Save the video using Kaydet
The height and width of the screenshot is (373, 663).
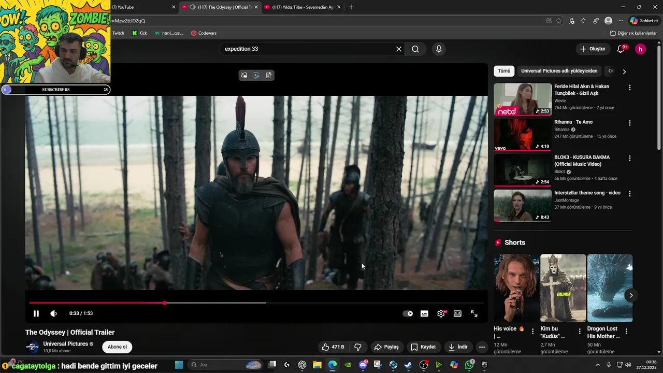(x=423, y=347)
